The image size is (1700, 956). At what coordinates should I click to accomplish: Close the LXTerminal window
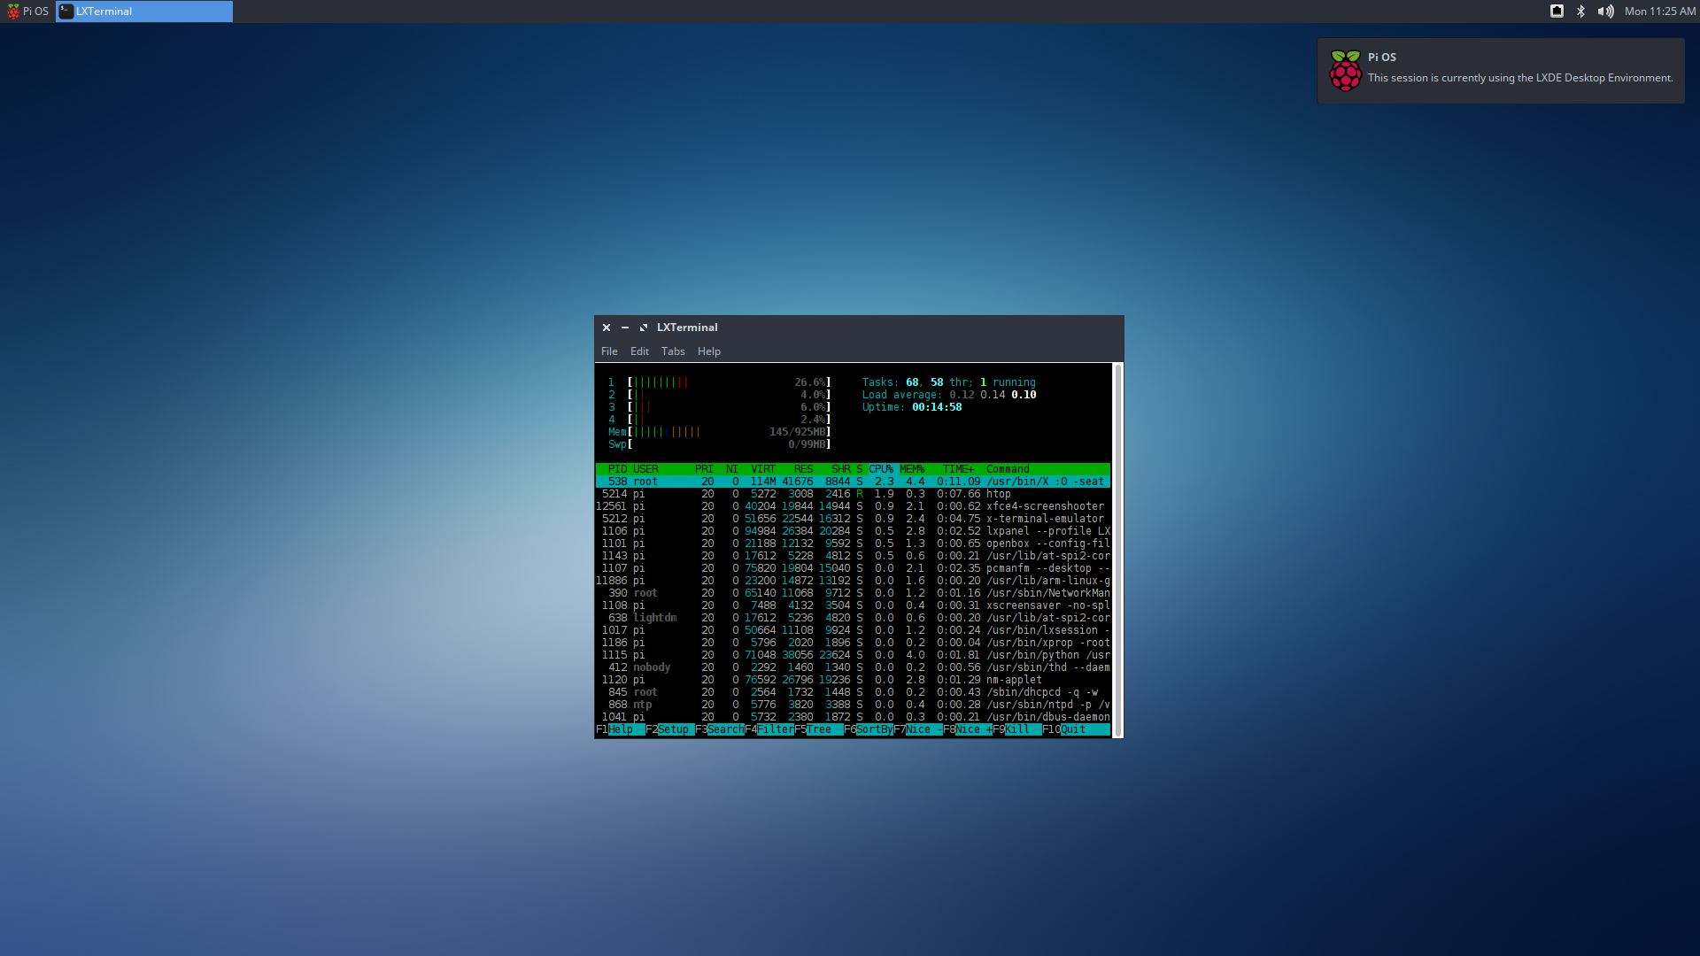pyautogui.click(x=607, y=328)
